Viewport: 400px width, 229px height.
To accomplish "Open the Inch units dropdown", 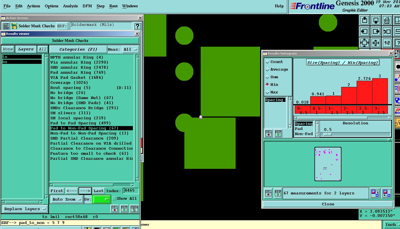I will click(x=392, y=224).
